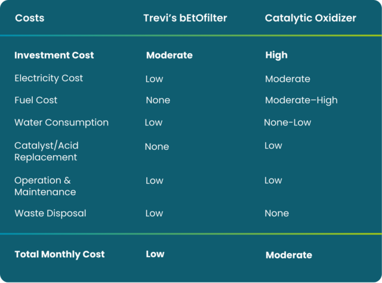Screen dimensions: 382x283
Task: Select bEtOfilter's "Moderate" Investment Cost value
Action: [170, 55]
